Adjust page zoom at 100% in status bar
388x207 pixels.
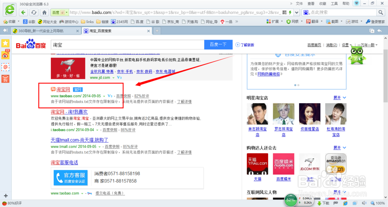coord(378,203)
